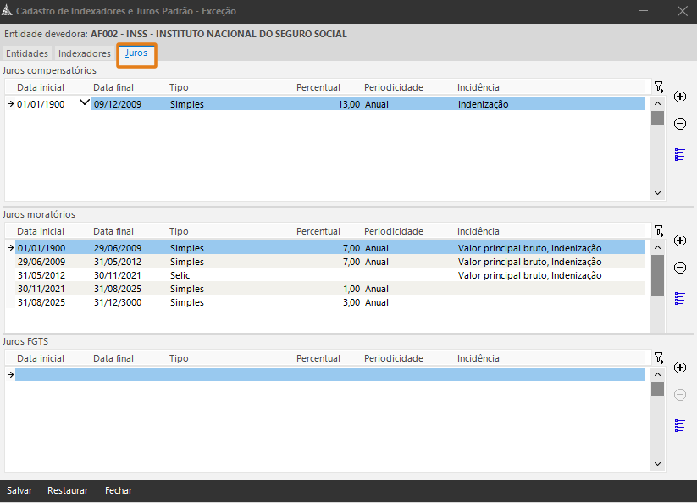Click scroll down arrow in Juros FGTS list
Screen dimensions: 697x503
[x=657, y=464]
